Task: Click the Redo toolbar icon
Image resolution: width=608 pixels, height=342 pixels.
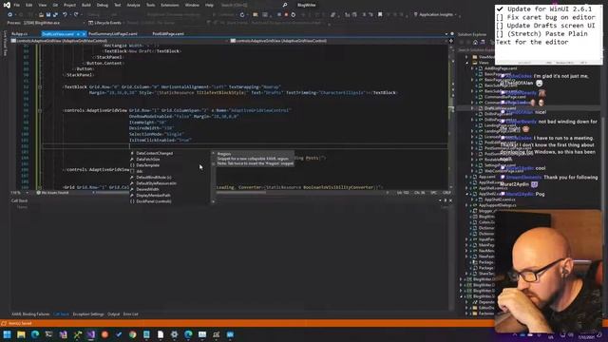Action: [76, 15]
